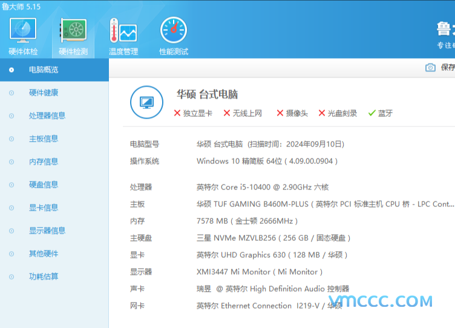Click the red X next to 摄像头
455x328 pixels.
(280, 113)
